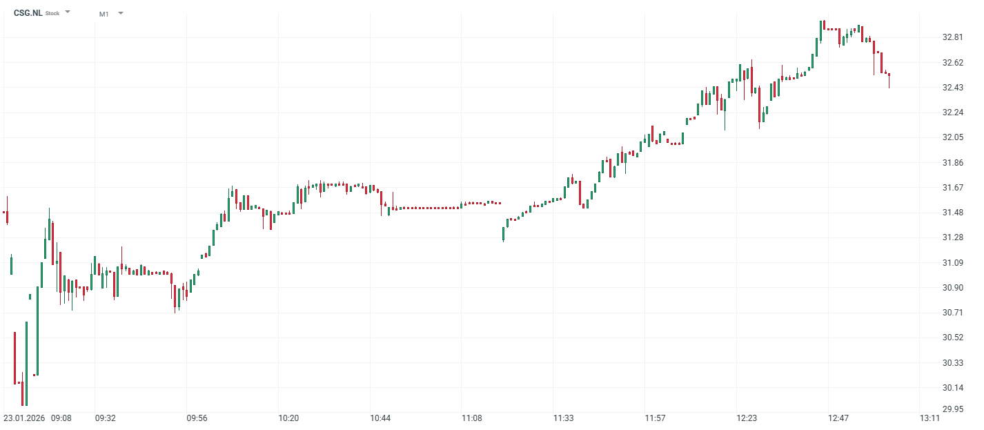Screen dimensions: 984x430
Task: Click the CSG.NL symbol name
Action: (28, 13)
